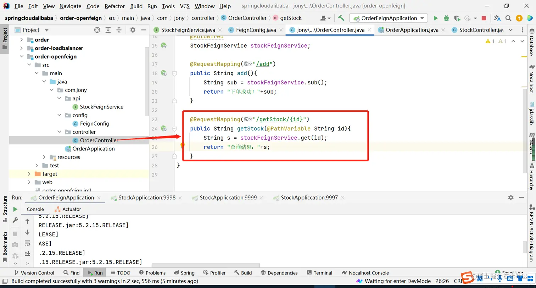Toggle fold marker at line 21 closing brace
The height and width of the screenshot is (288, 536).
[x=174, y=101]
